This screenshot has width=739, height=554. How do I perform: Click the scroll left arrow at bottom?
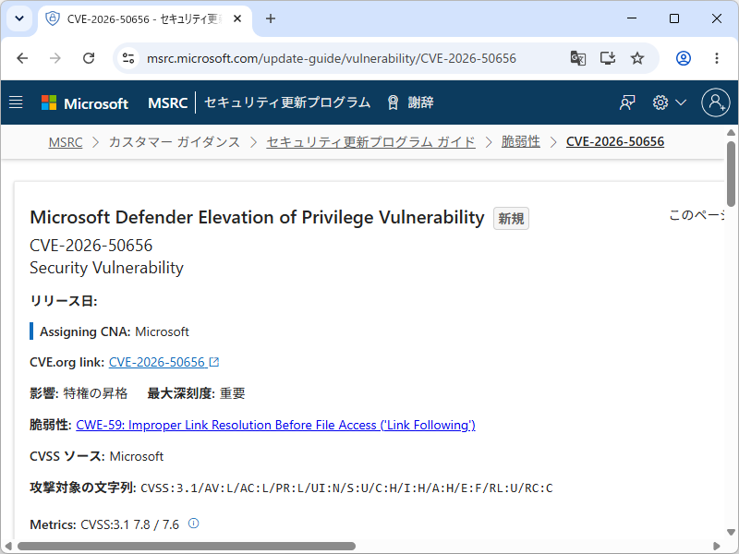pos(8,547)
